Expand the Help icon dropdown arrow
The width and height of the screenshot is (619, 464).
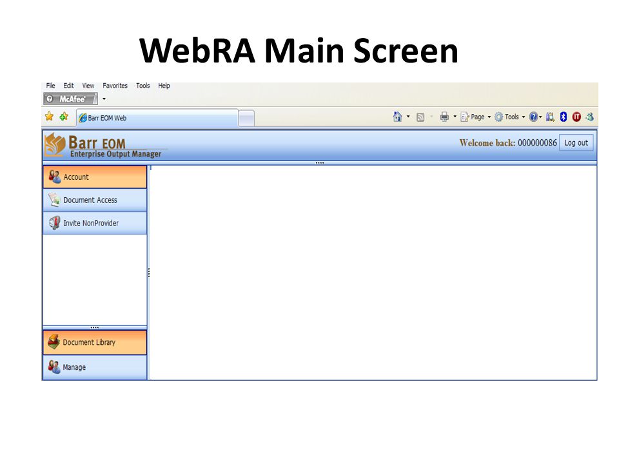click(540, 117)
